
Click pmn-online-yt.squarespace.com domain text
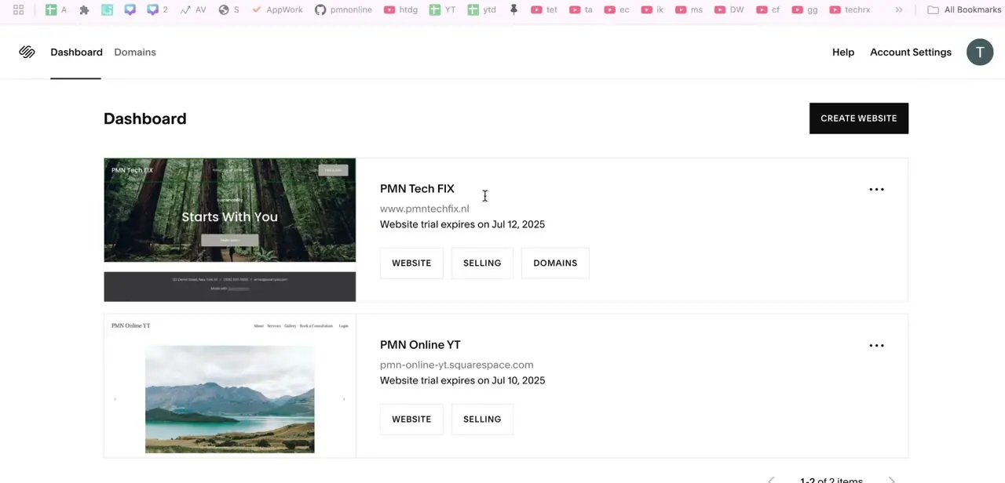(457, 365)
